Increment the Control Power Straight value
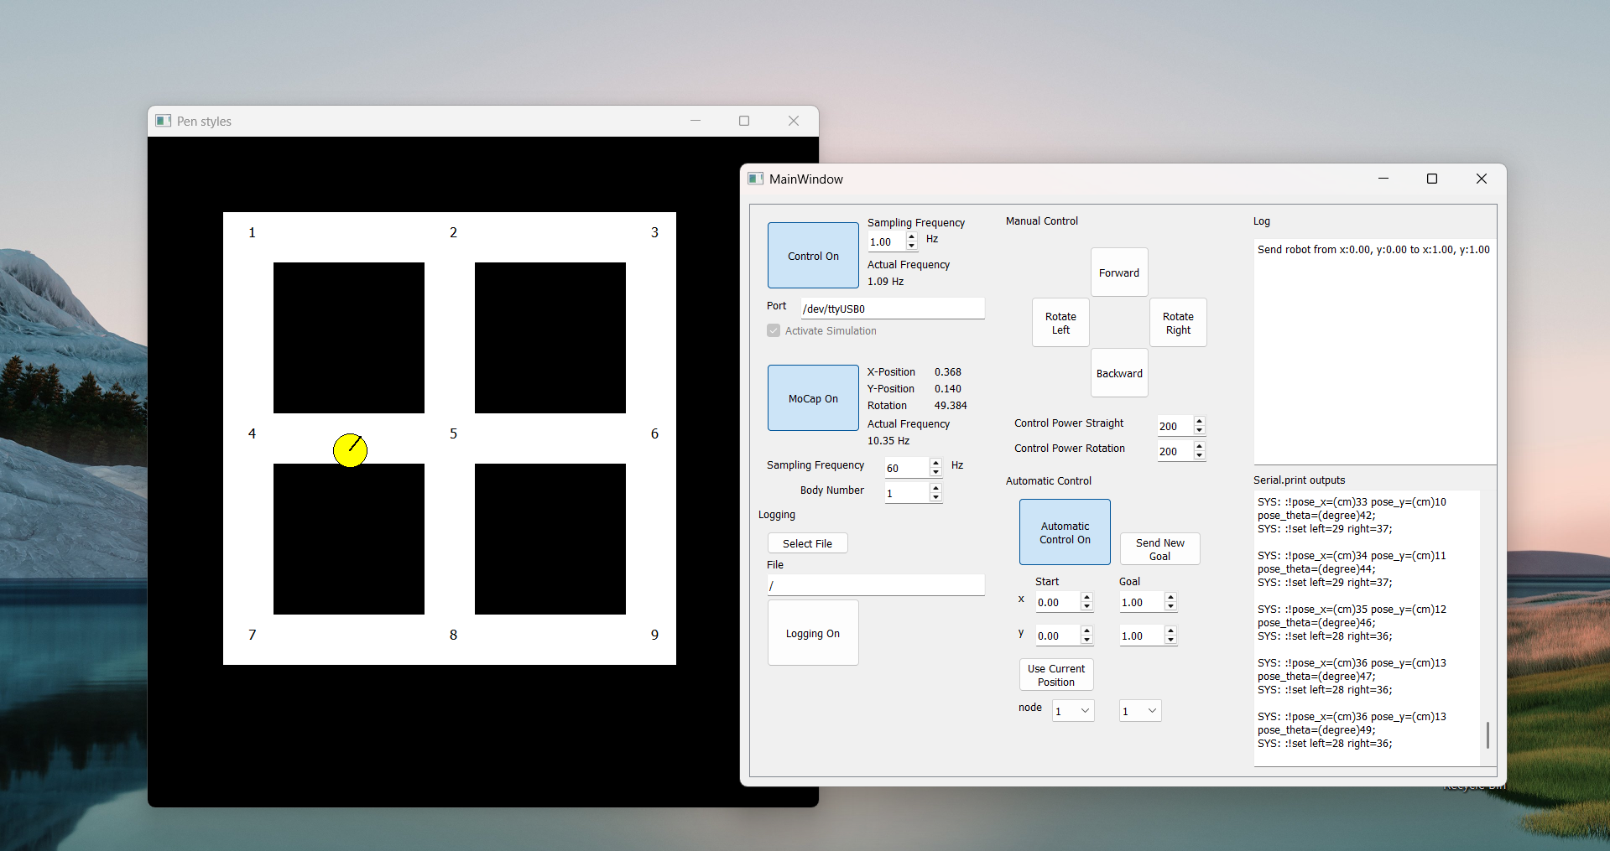This screenshot has height=851, width=1610. 1200,421
